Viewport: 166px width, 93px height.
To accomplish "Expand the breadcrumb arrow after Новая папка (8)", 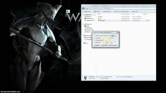I will pos(112,8).
